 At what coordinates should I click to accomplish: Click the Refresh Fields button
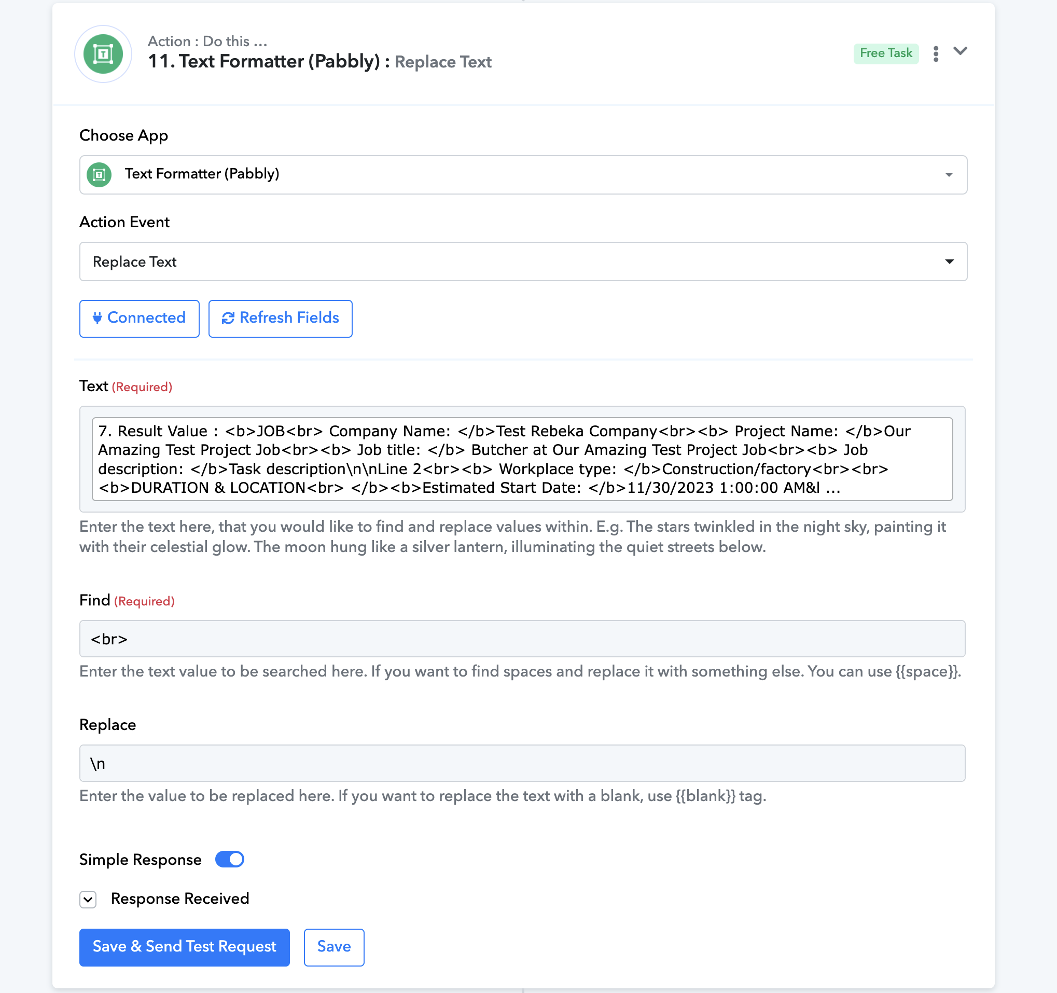pos(280,318)
